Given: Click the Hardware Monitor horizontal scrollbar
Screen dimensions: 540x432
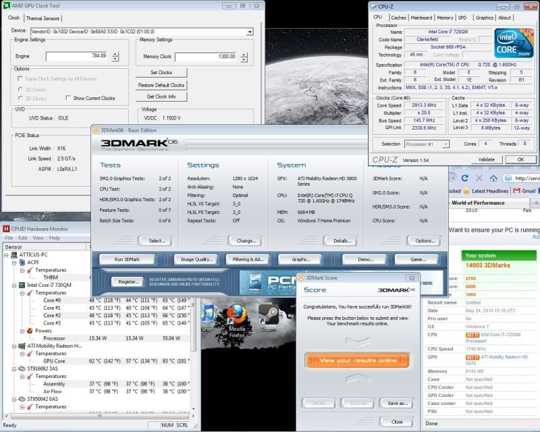Looking at the screenshot, I should click(100, 416).
